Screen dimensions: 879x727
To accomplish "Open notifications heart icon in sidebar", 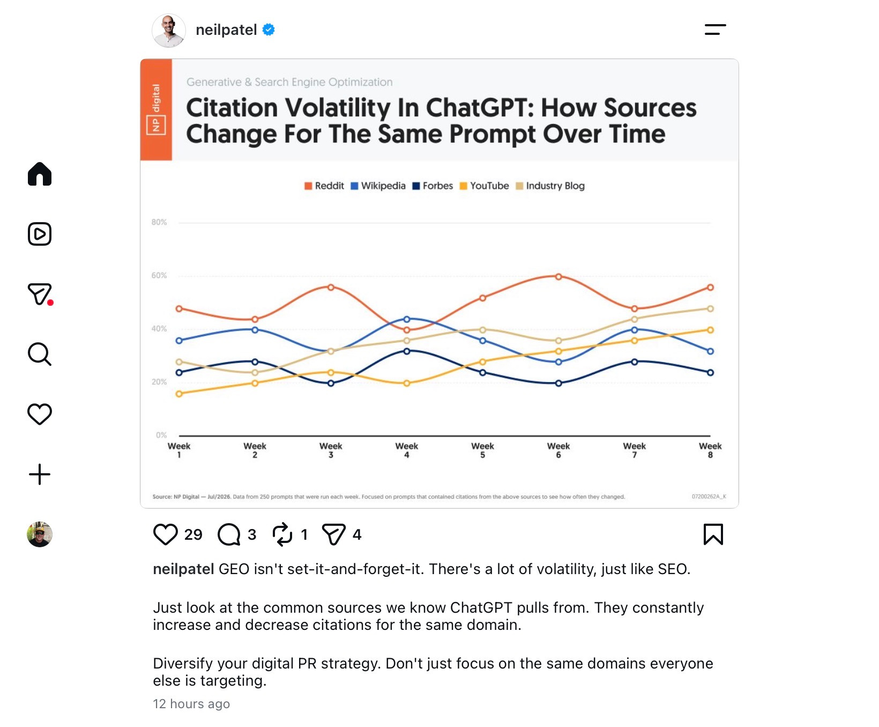I will coord(40,414).
